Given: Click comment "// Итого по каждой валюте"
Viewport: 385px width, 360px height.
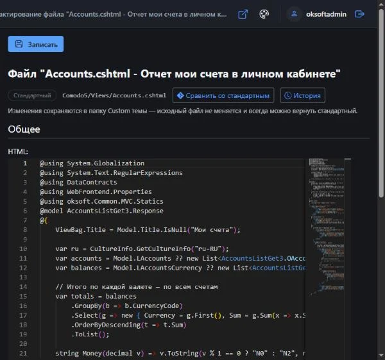Looking at the screenshot, I should 137,287.
